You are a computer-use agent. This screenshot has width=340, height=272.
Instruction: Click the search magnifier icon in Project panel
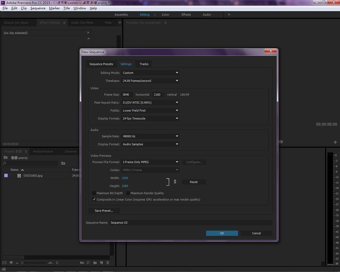(4, 163)
